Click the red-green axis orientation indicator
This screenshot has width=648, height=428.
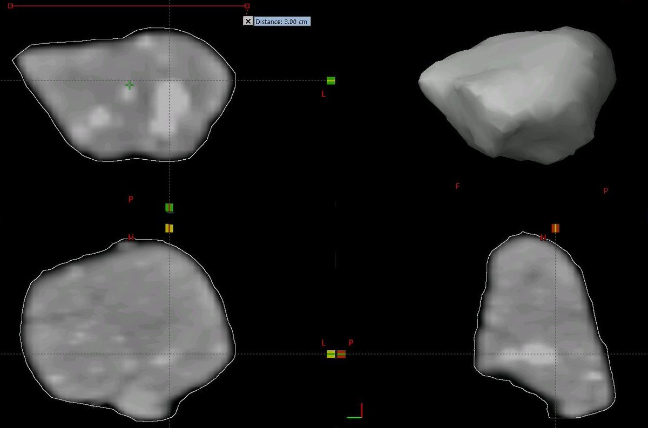tap(354, 411)
